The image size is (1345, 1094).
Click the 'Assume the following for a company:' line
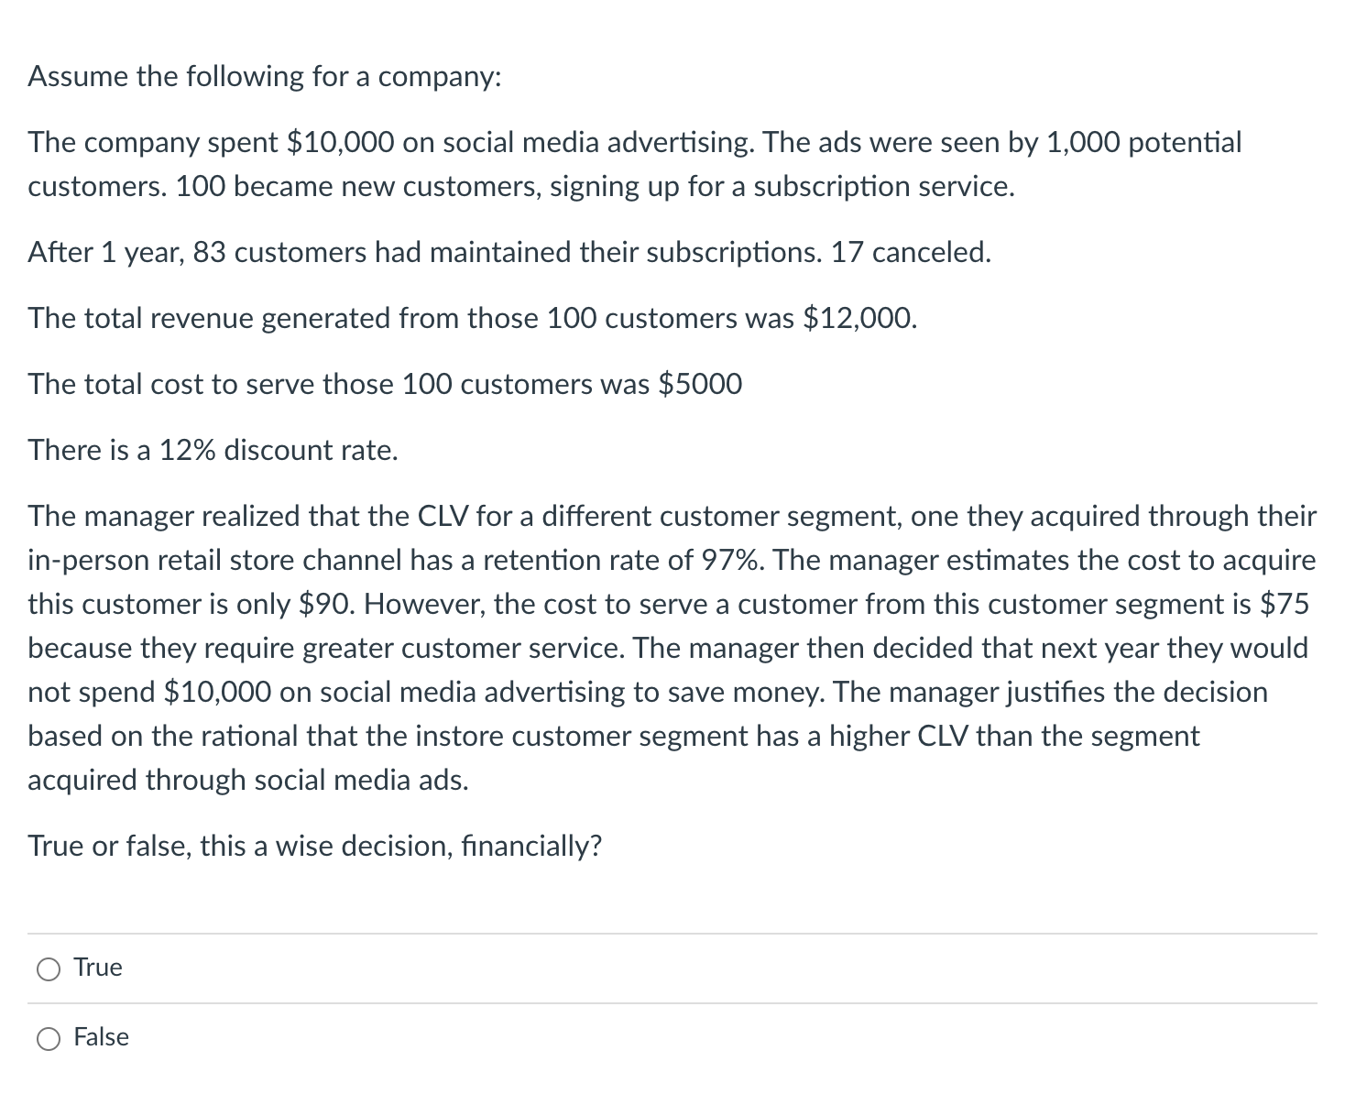tap(265, 76)
